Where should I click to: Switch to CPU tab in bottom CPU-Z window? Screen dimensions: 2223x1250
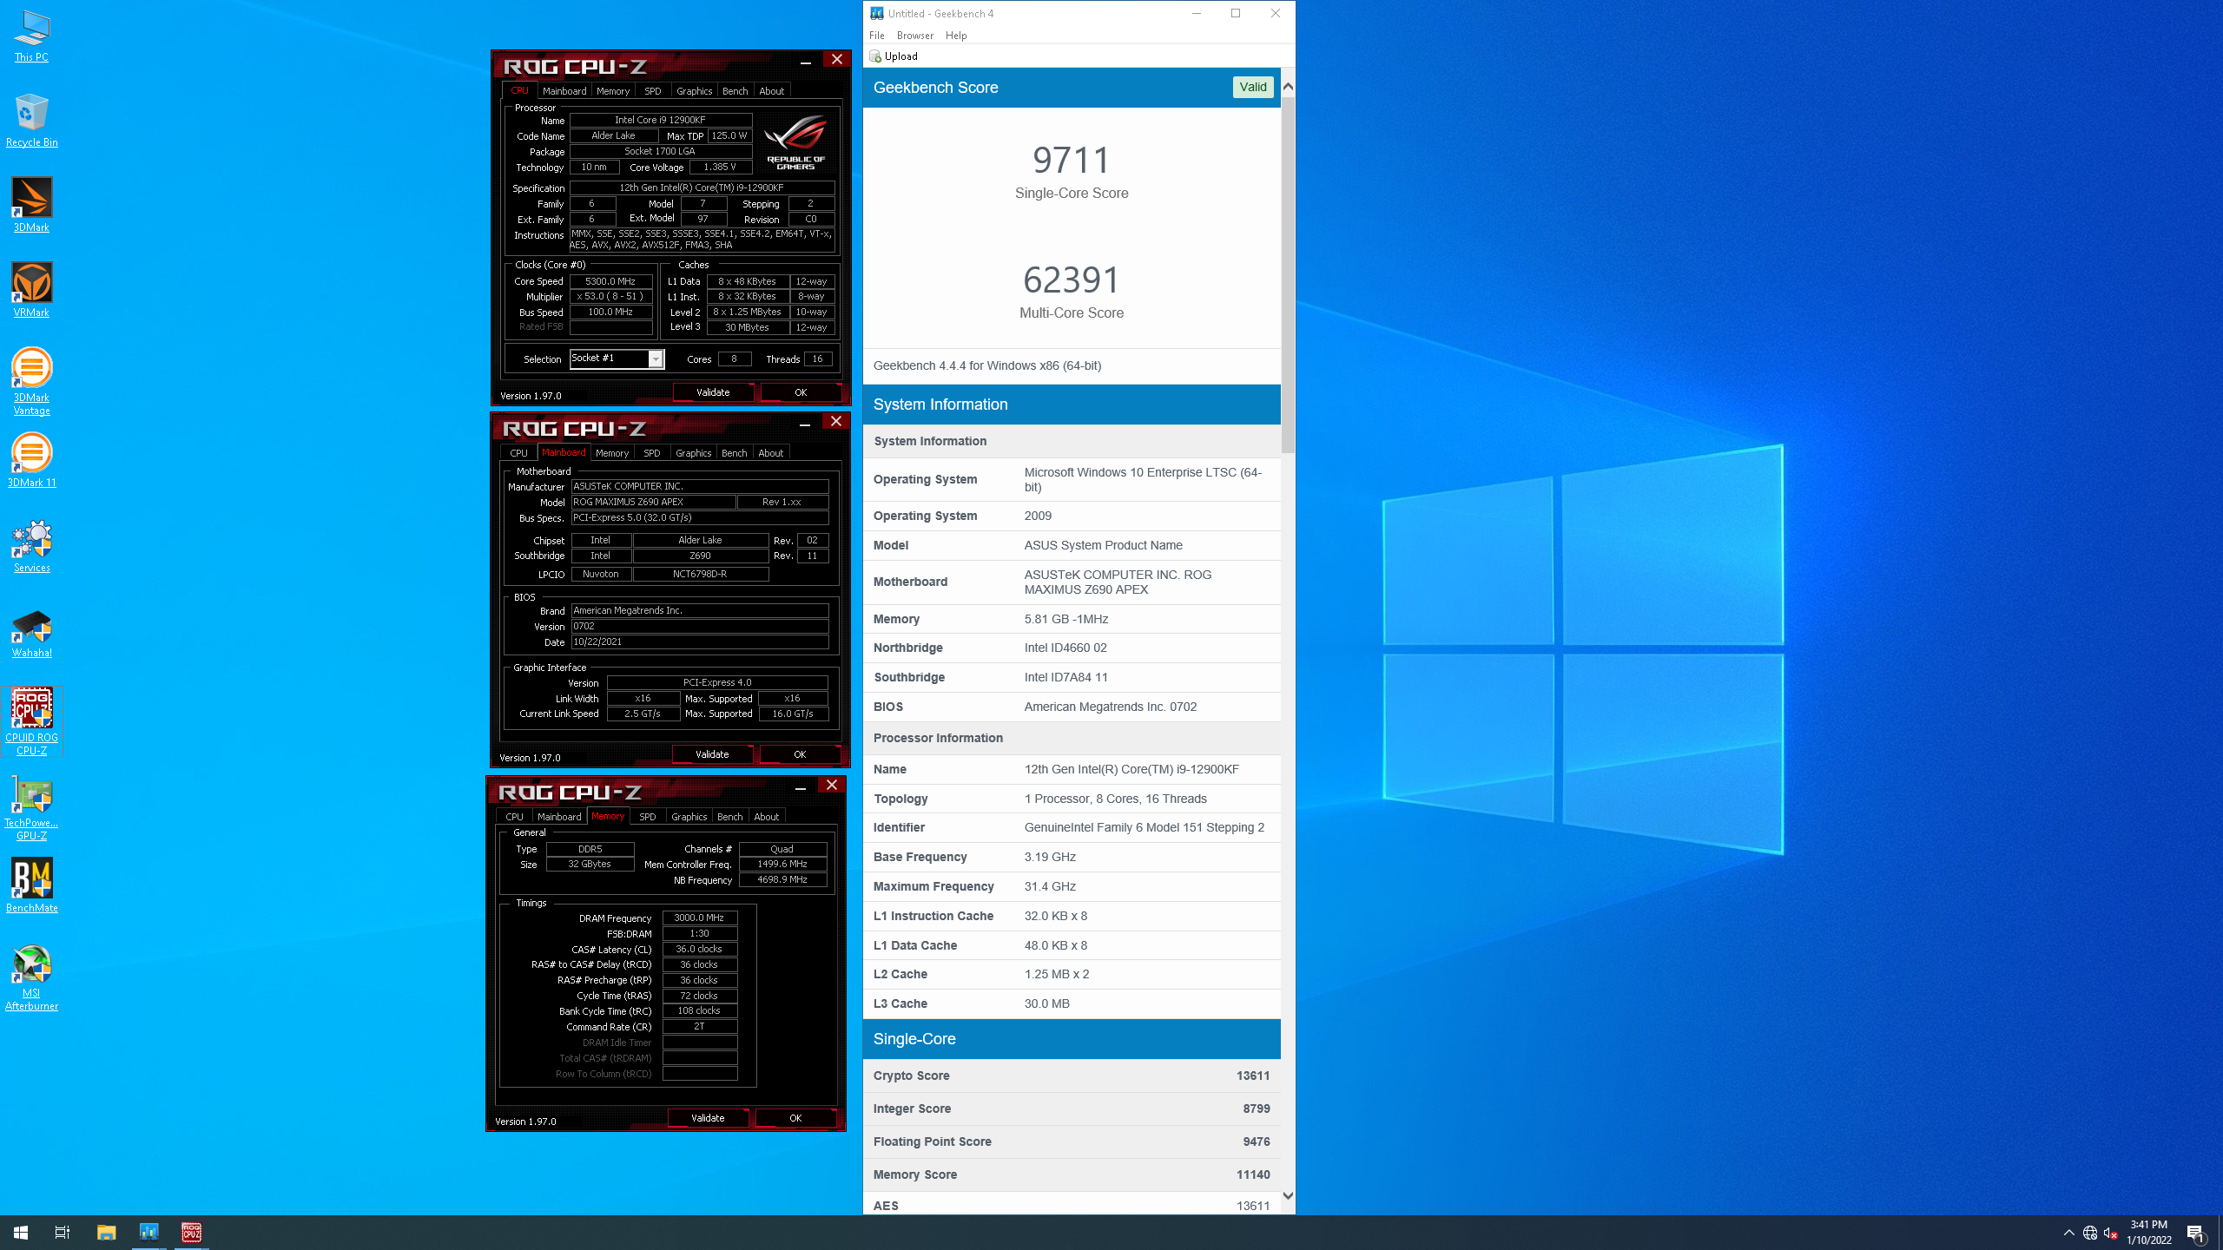tap(514, 817)
